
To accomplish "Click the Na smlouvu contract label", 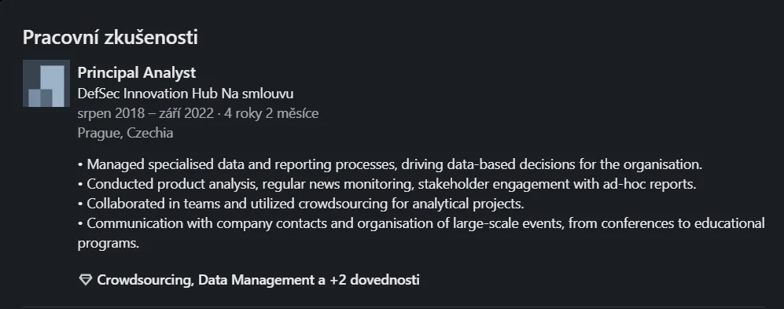I will click(x=261, y=94).
